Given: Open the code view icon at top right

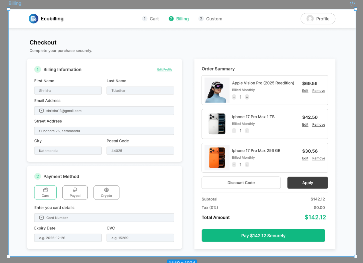Looking at the screenshot, I should point(352,3).
